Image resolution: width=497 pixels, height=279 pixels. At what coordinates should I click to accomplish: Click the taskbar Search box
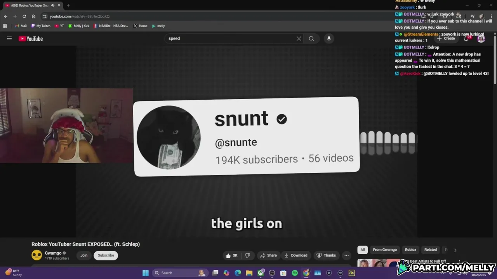click(x=180, y=273)
